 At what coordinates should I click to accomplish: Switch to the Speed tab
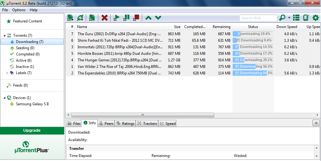click(168, 124)
